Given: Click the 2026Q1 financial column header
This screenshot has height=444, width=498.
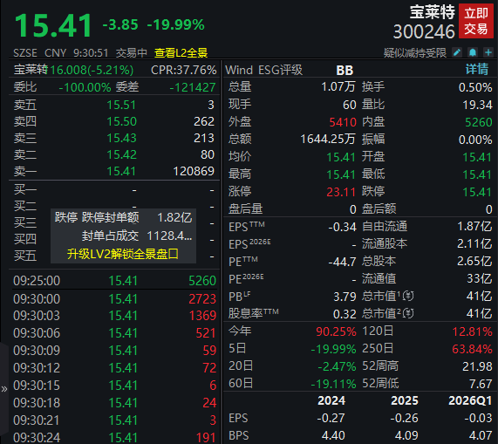Looking at the screenshot, I should click(470, 400).
